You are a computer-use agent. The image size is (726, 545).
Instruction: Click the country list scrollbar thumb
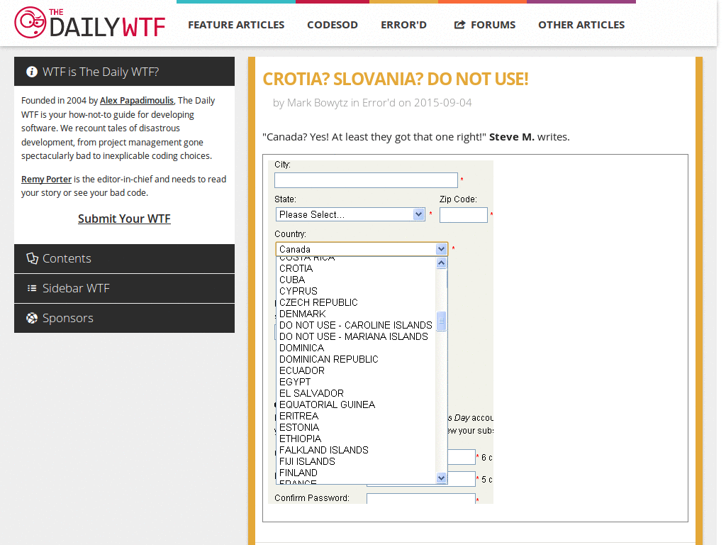click(x=441, y=321)
